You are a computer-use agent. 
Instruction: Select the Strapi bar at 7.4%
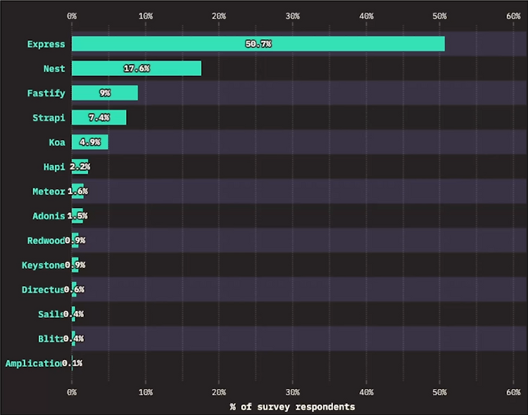click(x=99, y=117)
